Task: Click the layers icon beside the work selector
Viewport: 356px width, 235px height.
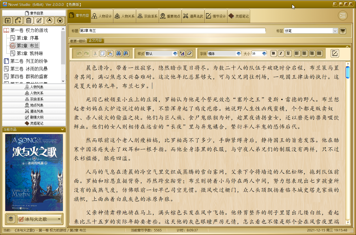Action: click(x=11, y=219)
